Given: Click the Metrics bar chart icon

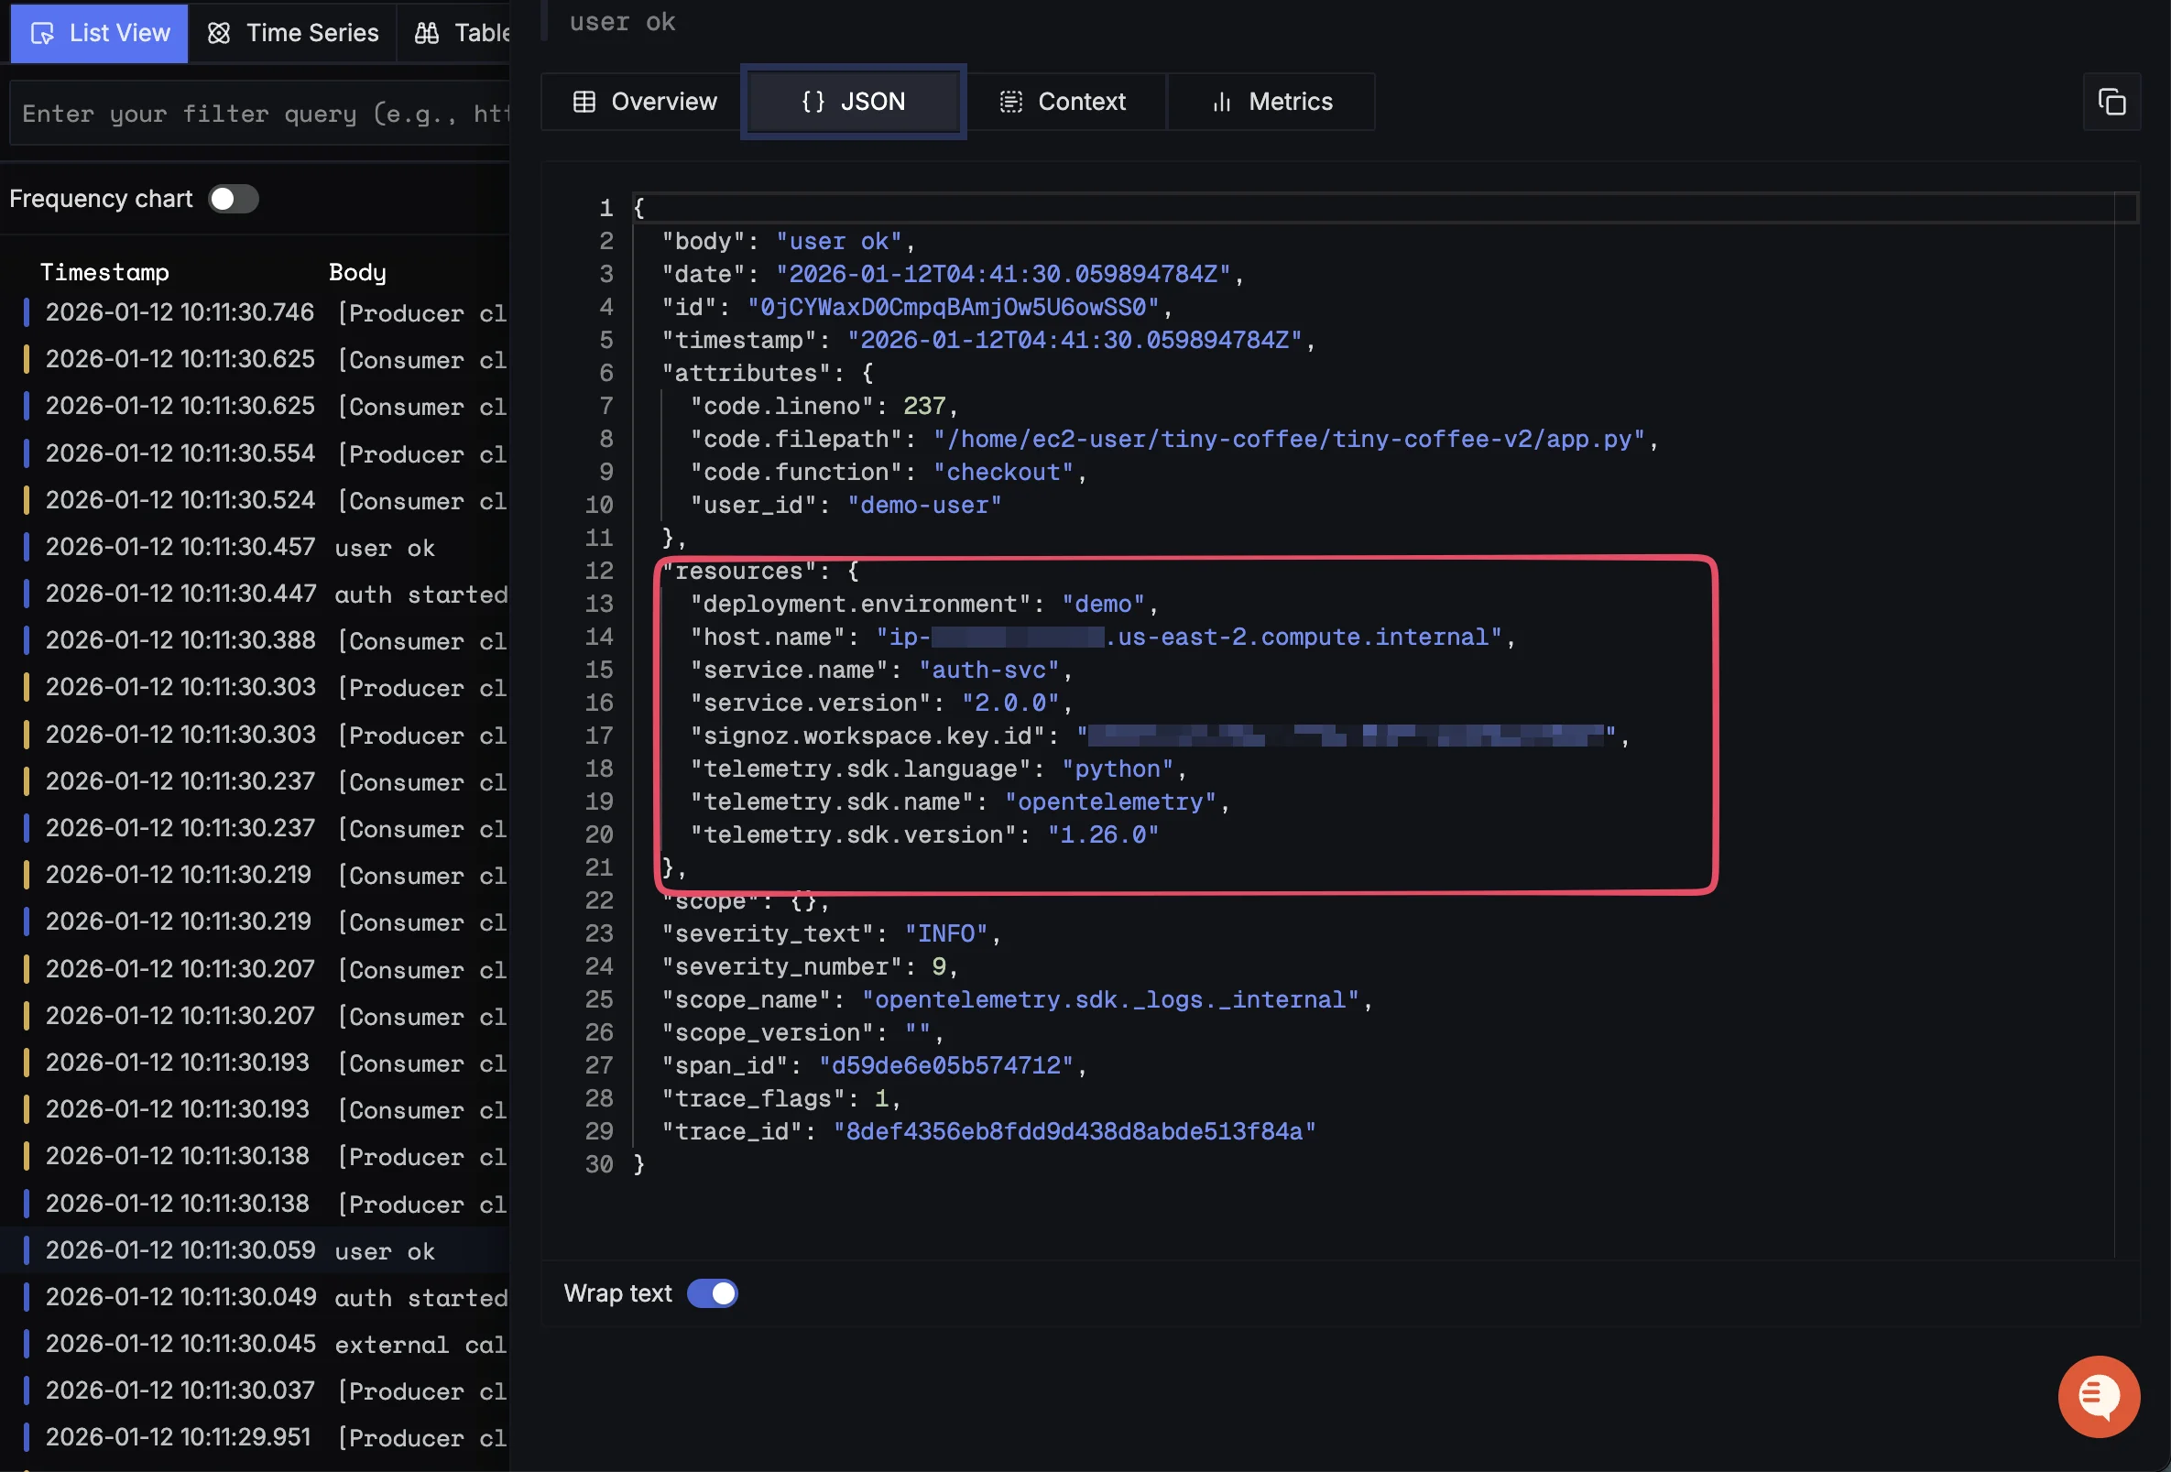Looking at the screenshot, I should click(x=1221, y=102).
